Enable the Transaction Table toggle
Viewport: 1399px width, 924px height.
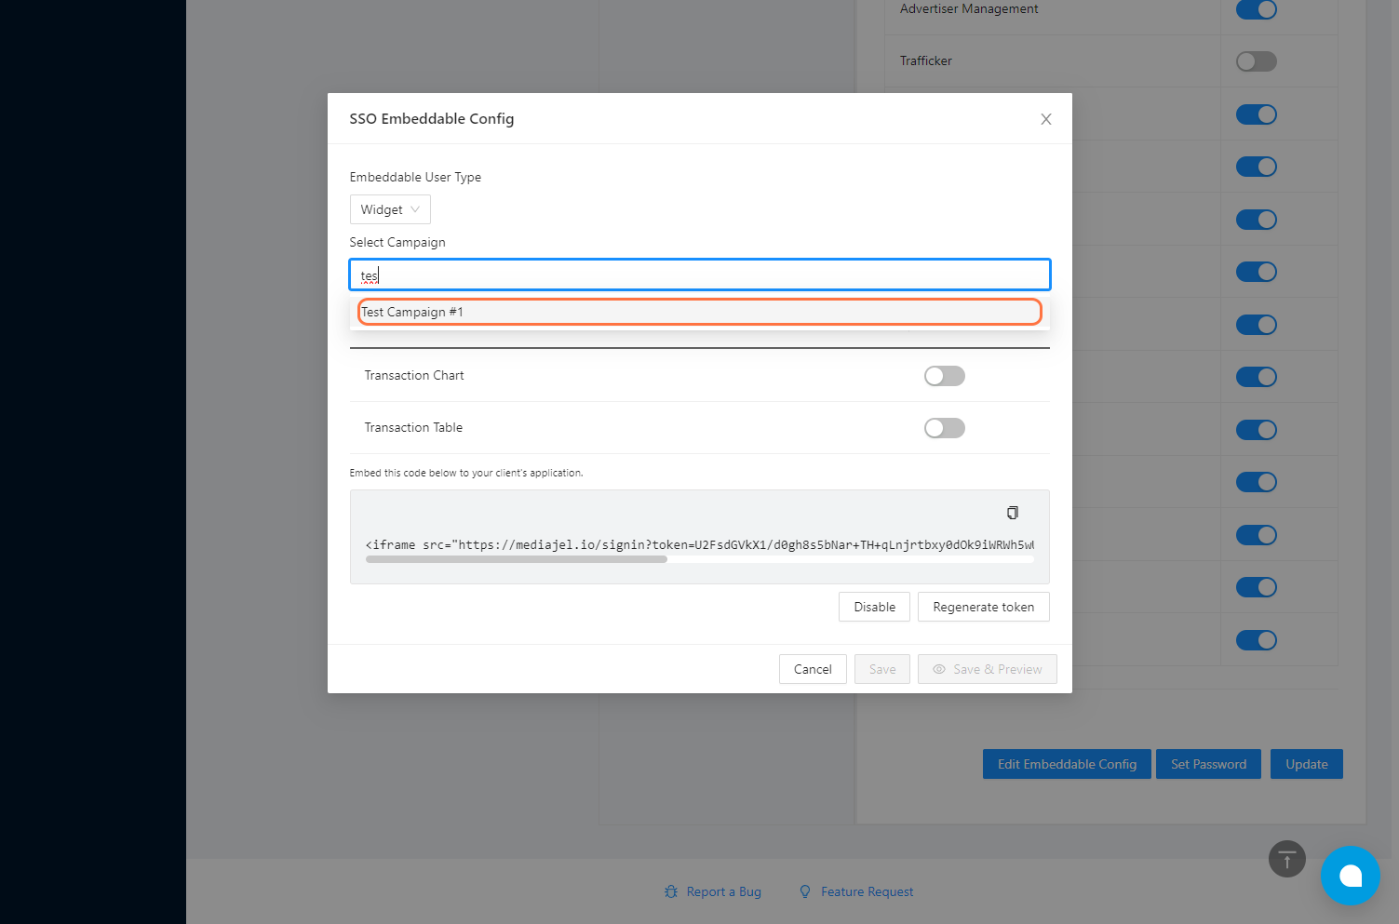pos(944,428)
